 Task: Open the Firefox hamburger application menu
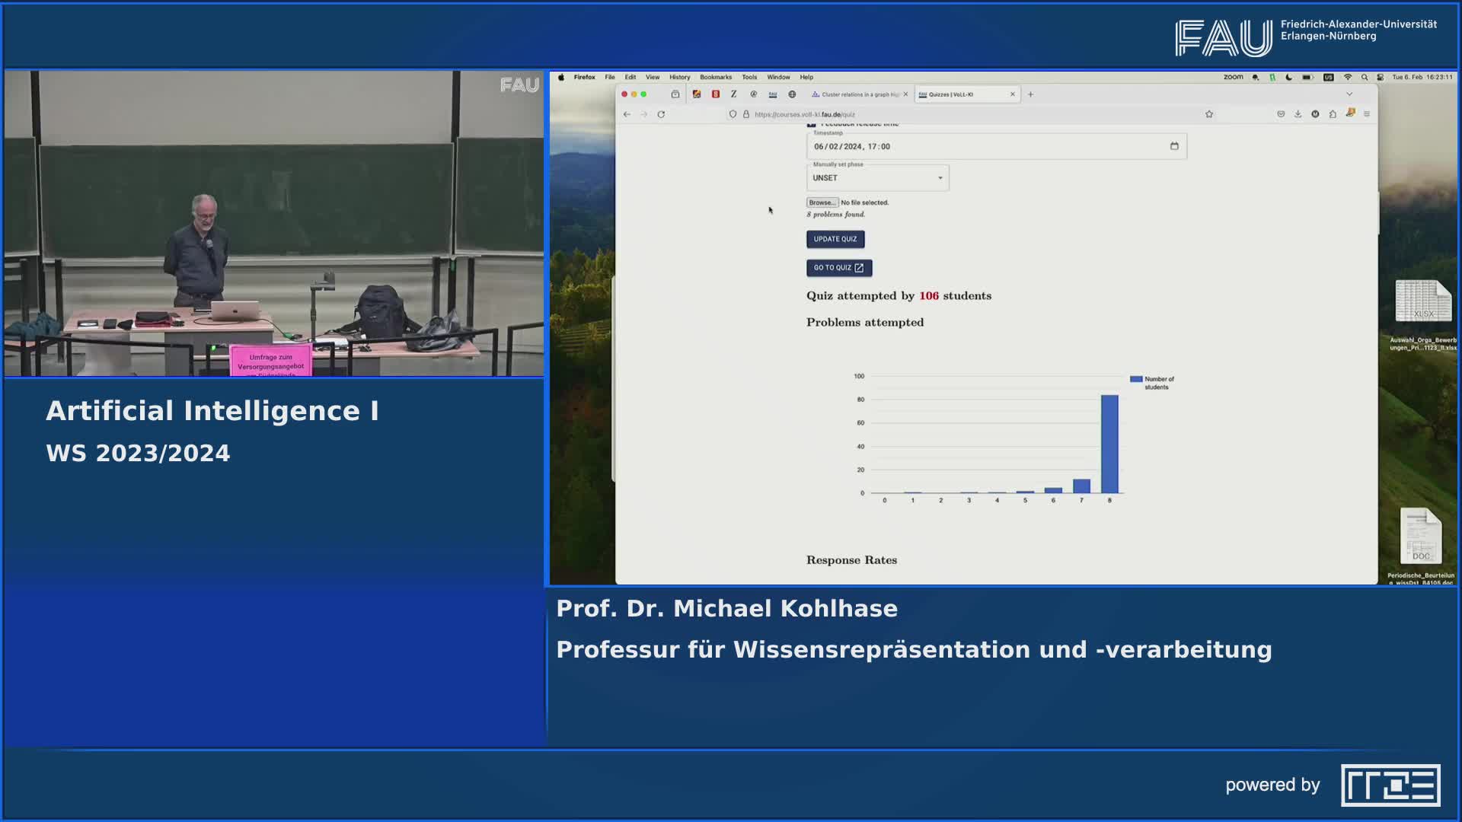pos(1367,114)
